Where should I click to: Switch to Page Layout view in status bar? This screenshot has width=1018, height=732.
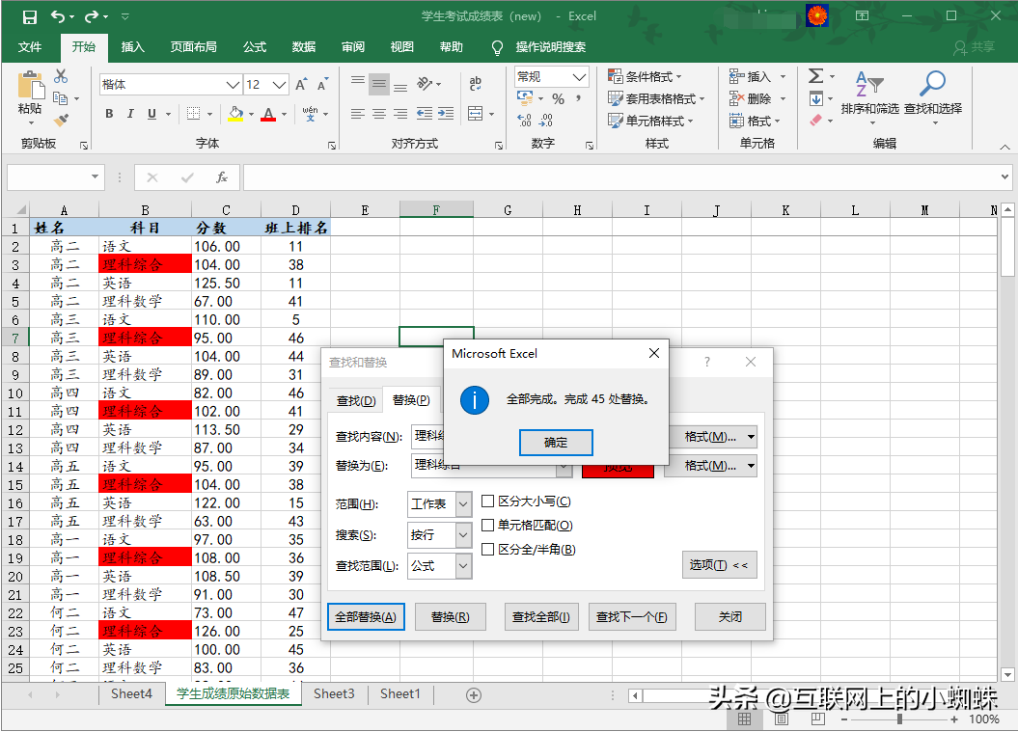tap(782, 719)
